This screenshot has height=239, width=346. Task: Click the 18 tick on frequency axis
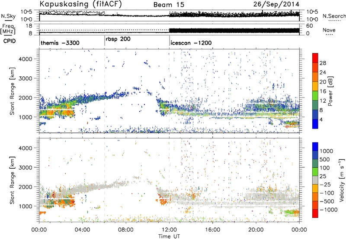click(x=29, y=26)
